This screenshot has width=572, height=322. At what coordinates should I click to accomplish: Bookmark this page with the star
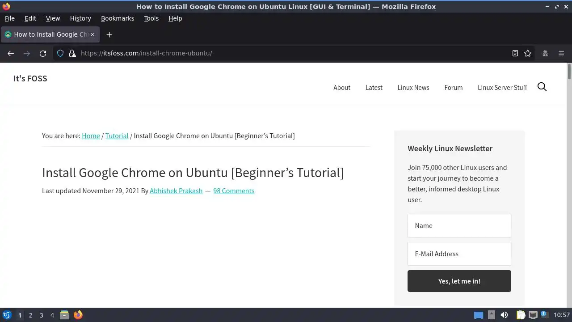(528, 53)
